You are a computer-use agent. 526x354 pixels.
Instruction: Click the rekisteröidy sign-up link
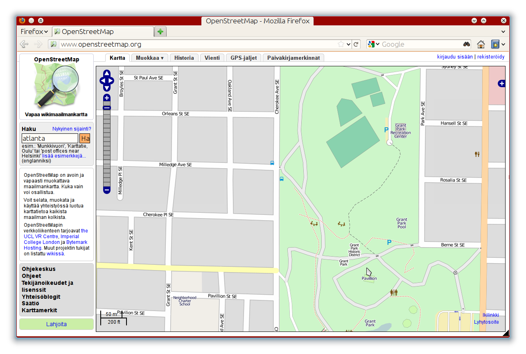tap(491, 57)
